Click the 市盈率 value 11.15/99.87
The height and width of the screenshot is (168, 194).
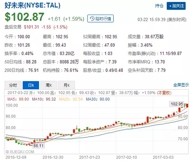(x=171, y=53)
